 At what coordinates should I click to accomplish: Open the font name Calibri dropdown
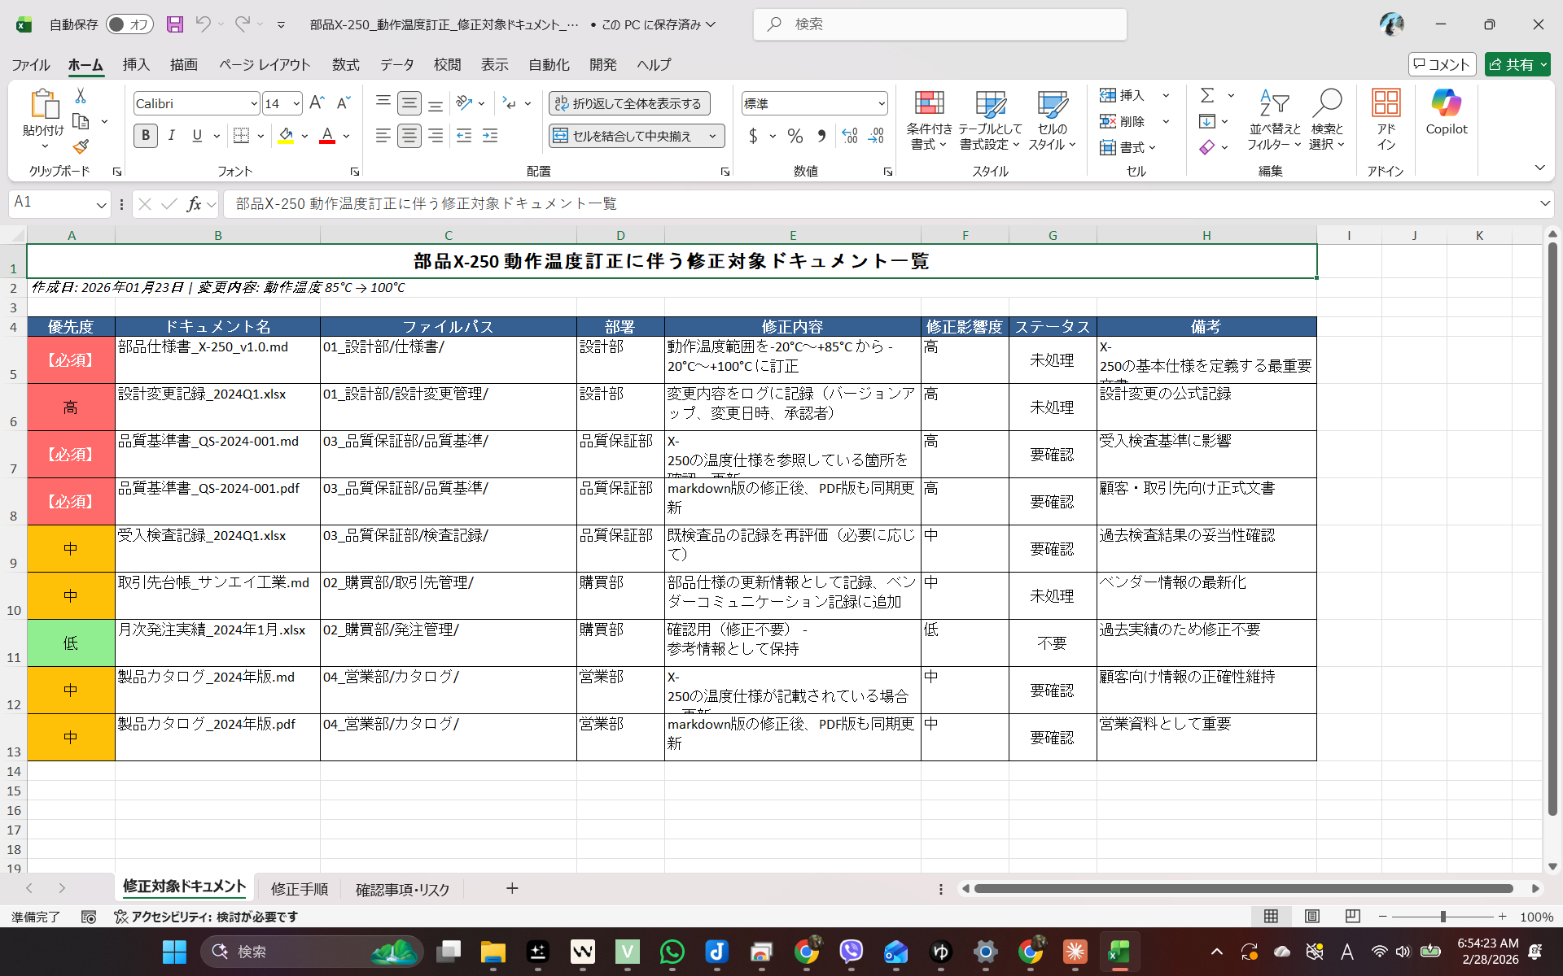253,103
